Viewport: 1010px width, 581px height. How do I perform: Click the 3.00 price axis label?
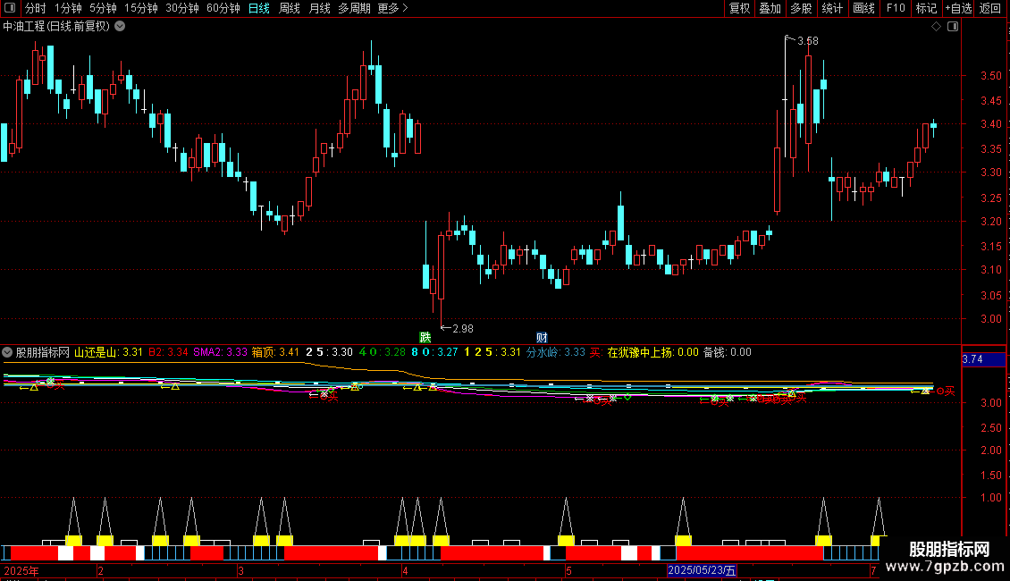[x=990, y=318]
